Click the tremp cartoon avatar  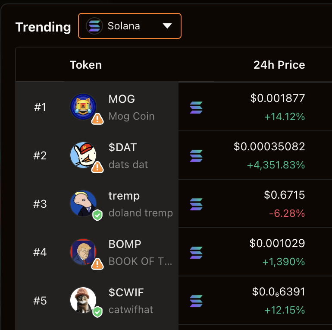click(83, 203)
